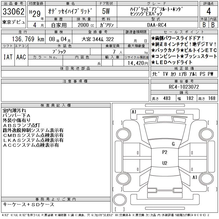This screenshot has height=219, width=219.
Task: Select "エアB" in the genuine equipment row
Action: (182, 74)
